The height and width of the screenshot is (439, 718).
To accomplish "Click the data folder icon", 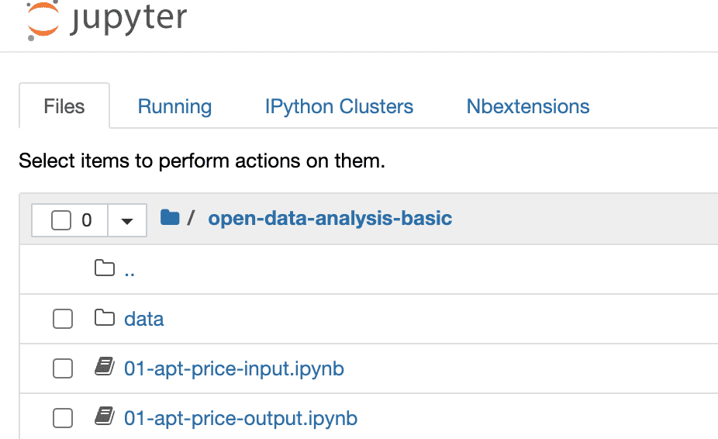I will pyautogui.click(x=104, y=318).
